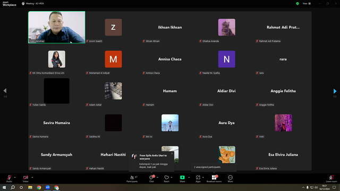Viewport: 340px width, 191px height.
Task: Click the rara participant tile
Action: 283,59
